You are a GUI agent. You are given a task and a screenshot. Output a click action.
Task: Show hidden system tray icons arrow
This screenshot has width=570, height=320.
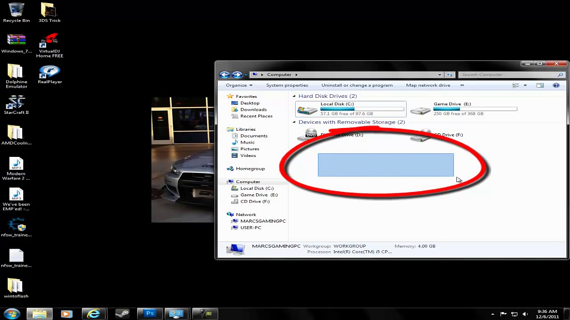493,314
